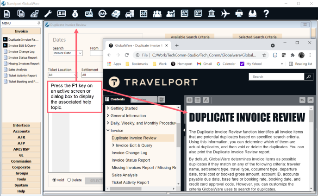Click the ID card profile icon

pos(62,13)
